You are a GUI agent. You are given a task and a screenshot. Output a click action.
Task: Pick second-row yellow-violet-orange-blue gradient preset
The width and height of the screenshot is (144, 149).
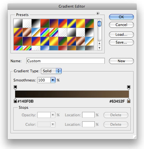point(18,32)
